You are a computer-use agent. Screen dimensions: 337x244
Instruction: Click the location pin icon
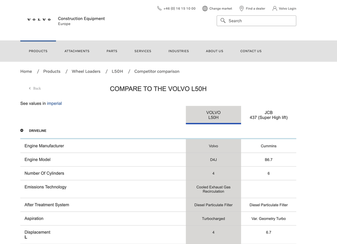pyautogui.click(x=242, y=8)
